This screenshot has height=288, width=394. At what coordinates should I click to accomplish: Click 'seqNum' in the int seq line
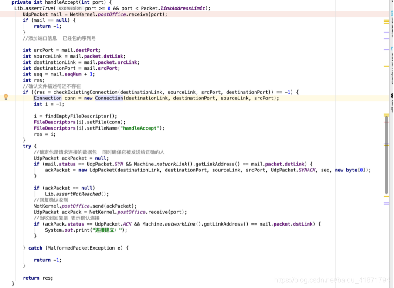click(73, 75)
